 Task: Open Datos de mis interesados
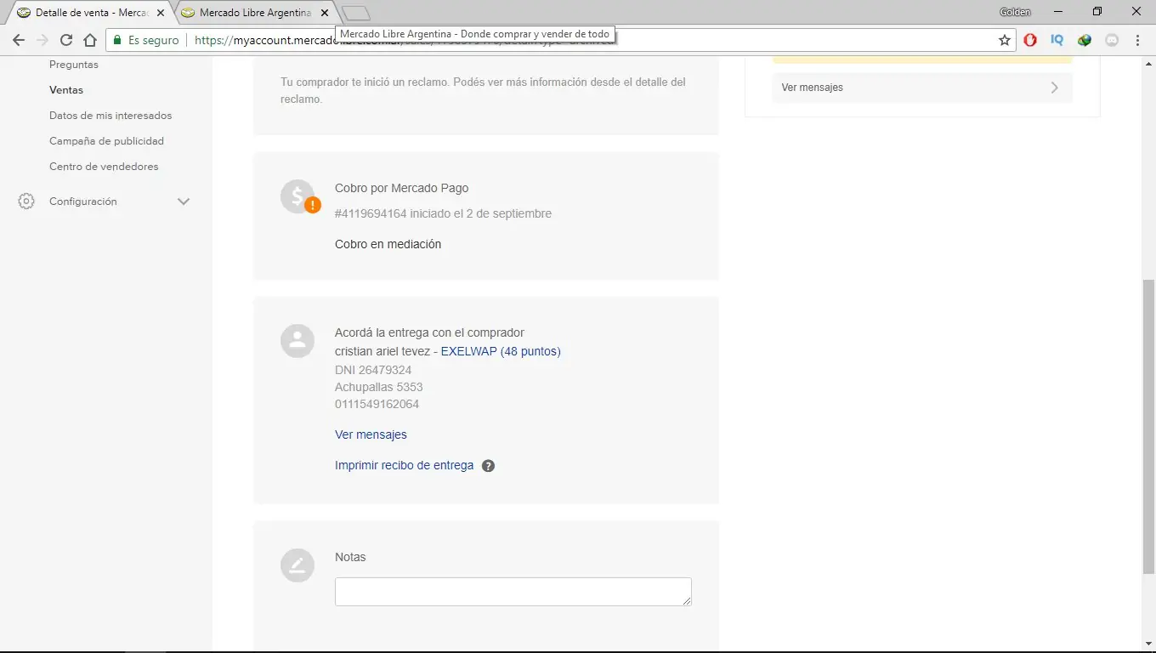pyautogui.click(x=110, y=116)
